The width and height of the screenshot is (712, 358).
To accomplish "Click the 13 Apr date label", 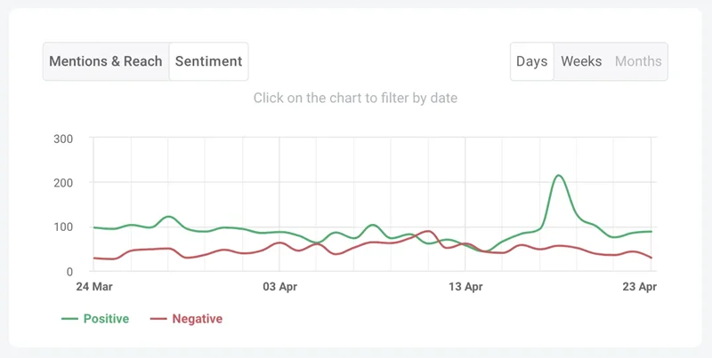I will (x=465, y=287).
